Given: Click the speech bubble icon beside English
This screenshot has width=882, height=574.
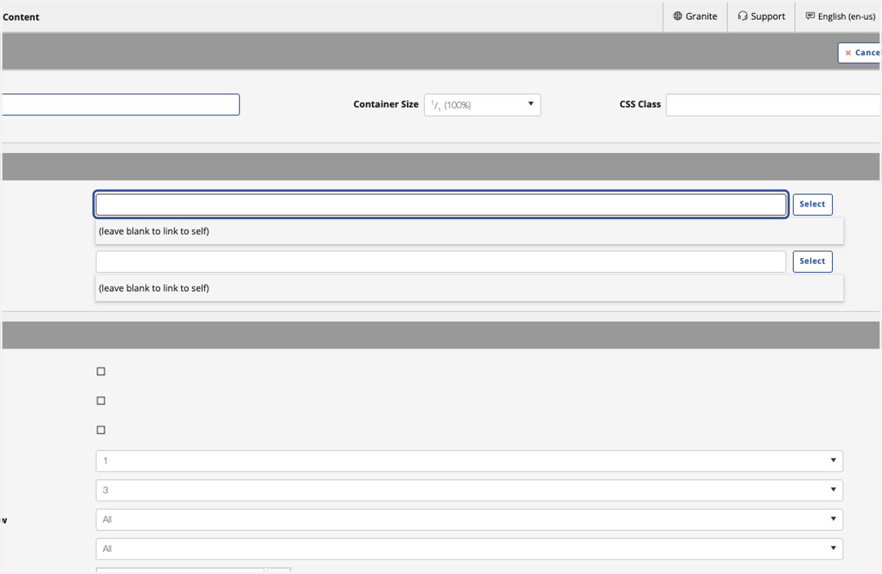Looking at the screenshot, I should [x=810, y=16].
